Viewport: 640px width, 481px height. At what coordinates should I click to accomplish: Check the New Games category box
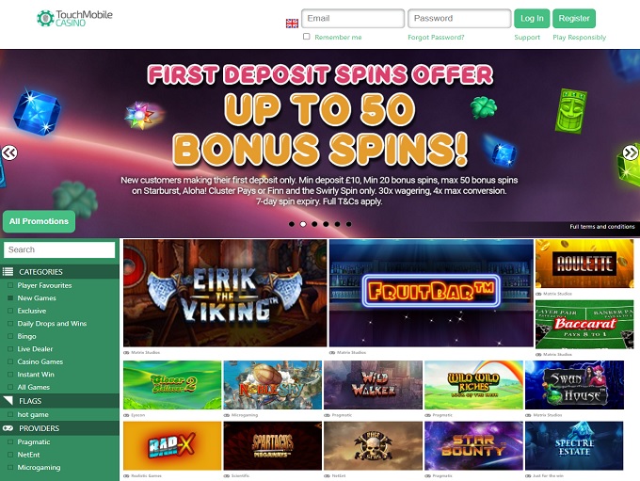pyautogui.click(x=10, y=298)
